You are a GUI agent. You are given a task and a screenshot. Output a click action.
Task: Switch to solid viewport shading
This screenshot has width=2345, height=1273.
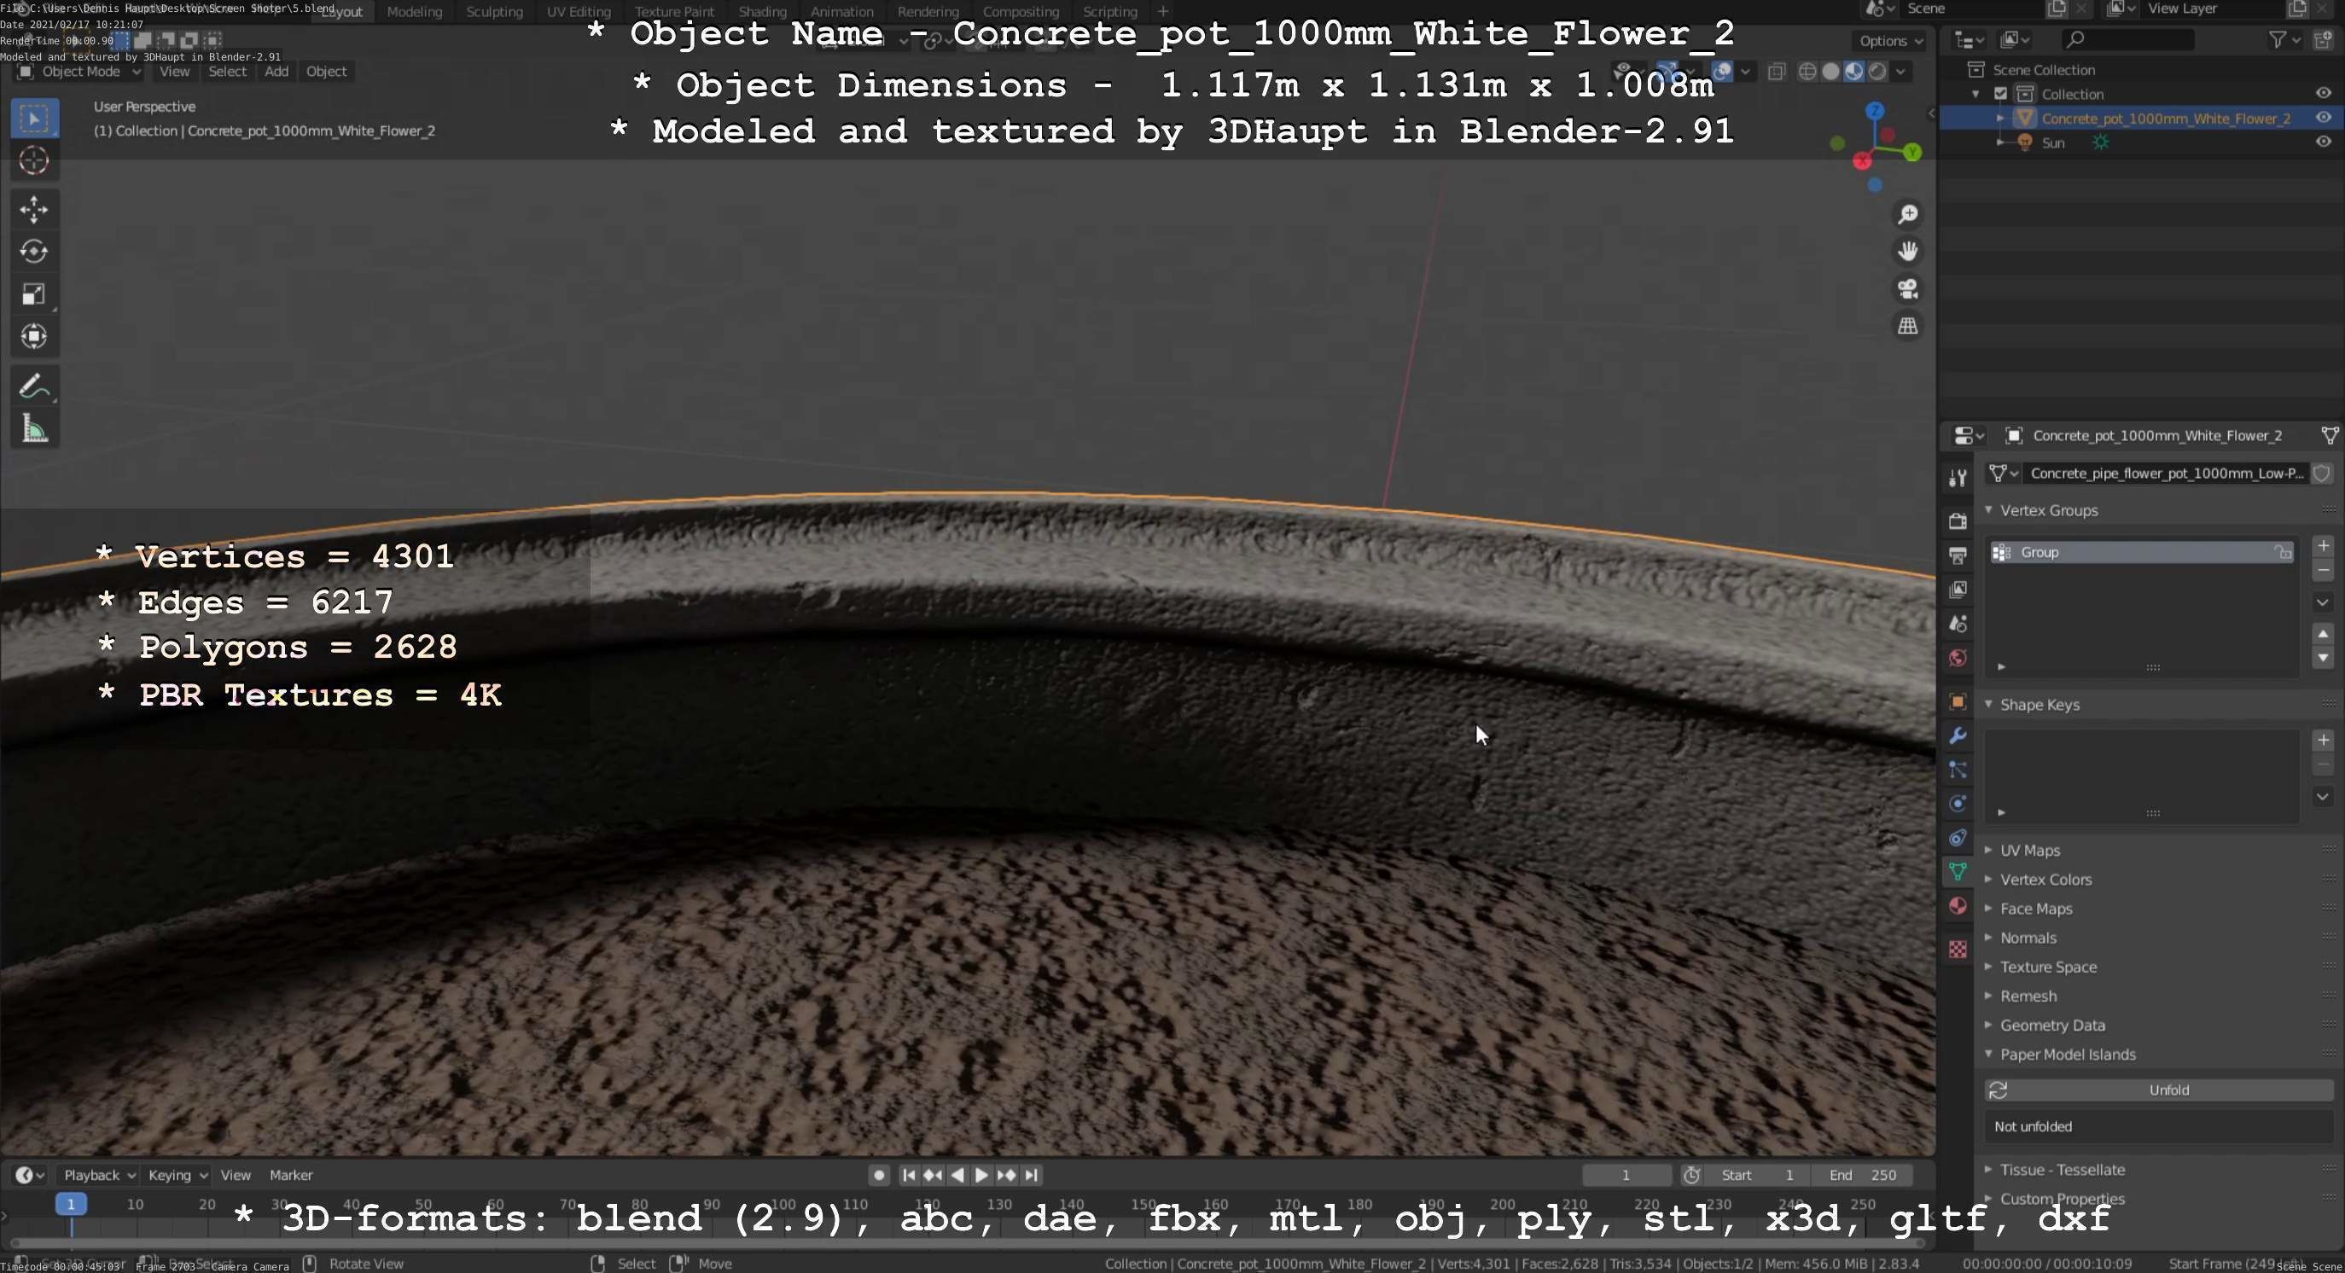coord(1830,72)
